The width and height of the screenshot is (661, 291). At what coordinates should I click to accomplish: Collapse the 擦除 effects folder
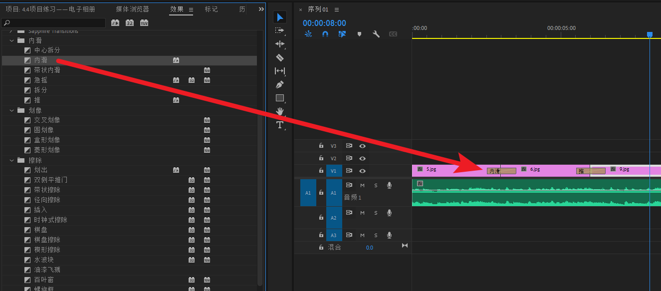(x=11, y=160)
